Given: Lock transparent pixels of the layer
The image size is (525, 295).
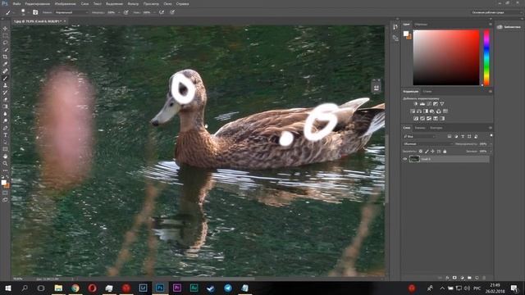Looking at the screenshot, I should coord(421,152).
